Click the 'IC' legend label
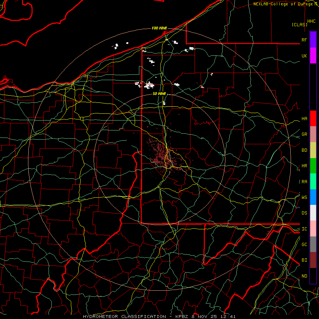319x319 pixels. [304, 229]
